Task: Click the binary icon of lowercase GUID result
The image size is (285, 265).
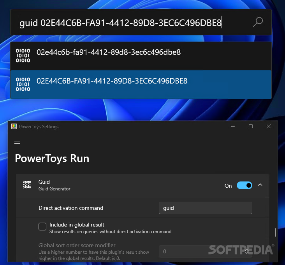Action: pos(23,56)
